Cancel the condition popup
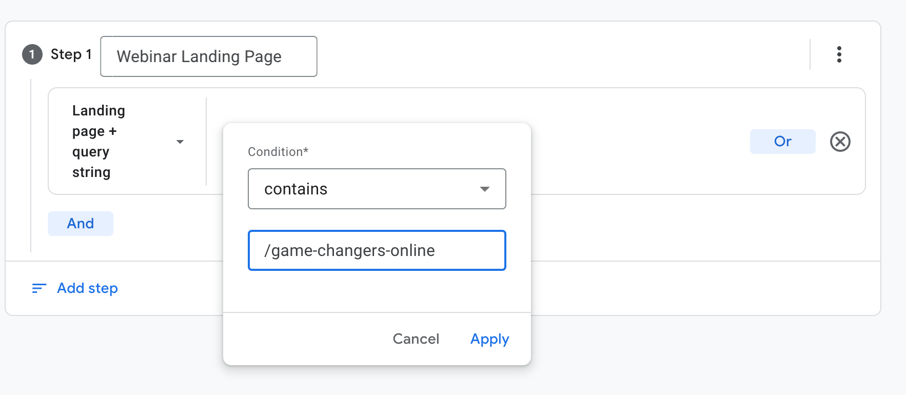The height and width of the screenshot is (395, 906). click(416, 339)
